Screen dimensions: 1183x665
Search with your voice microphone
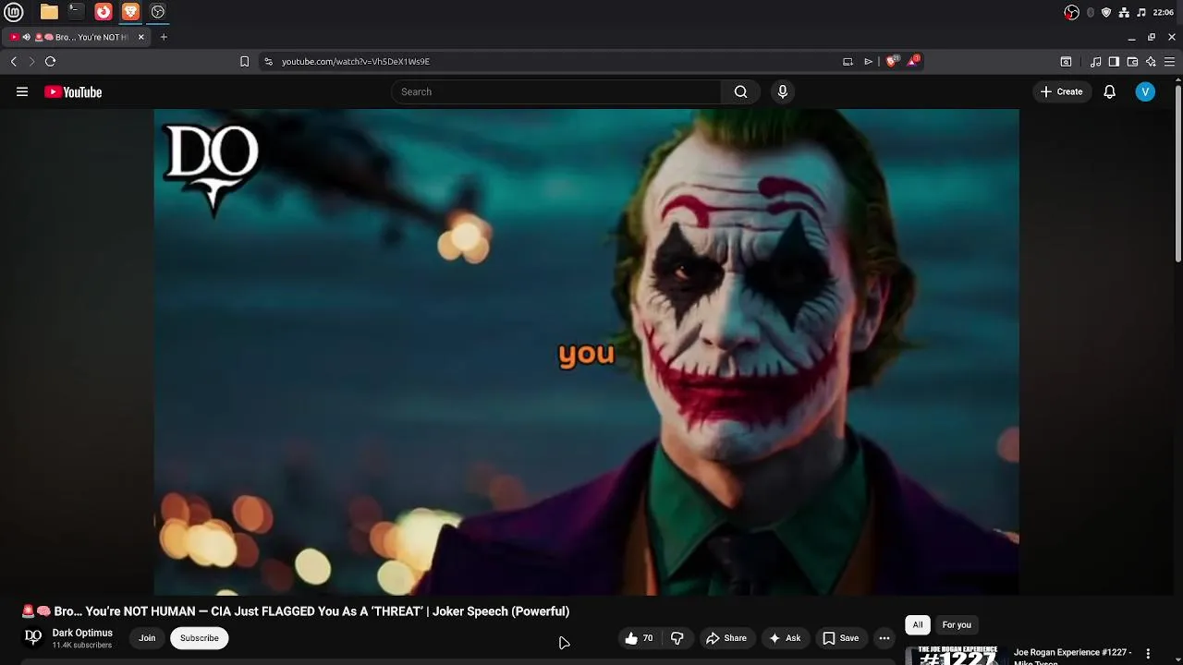click(x=783, y=91)
